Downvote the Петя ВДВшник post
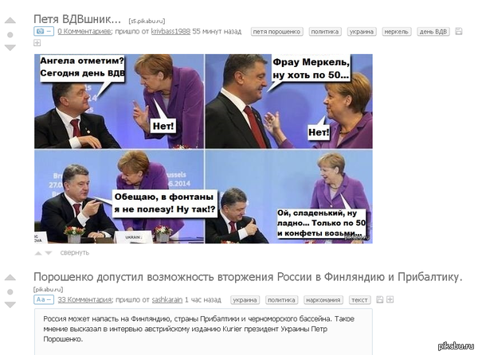 10,48
